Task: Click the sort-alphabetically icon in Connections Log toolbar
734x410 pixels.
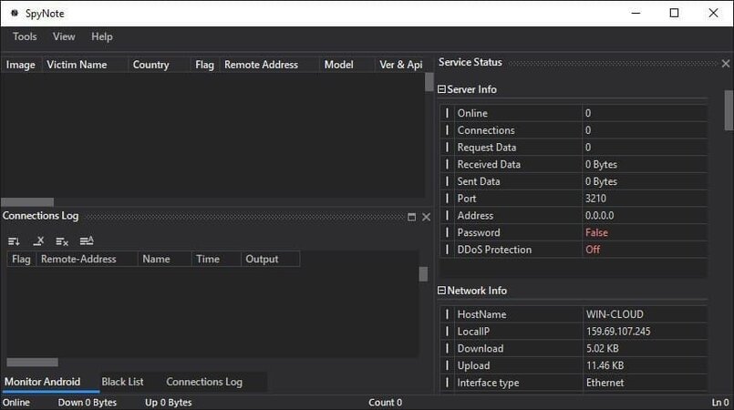Action: coord(87,241)
